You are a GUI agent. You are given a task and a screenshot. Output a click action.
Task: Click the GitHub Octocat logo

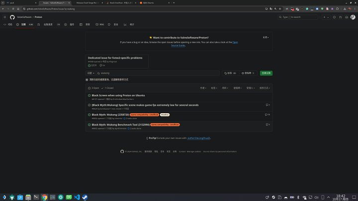pyautogui.click(x=12, y=17)
